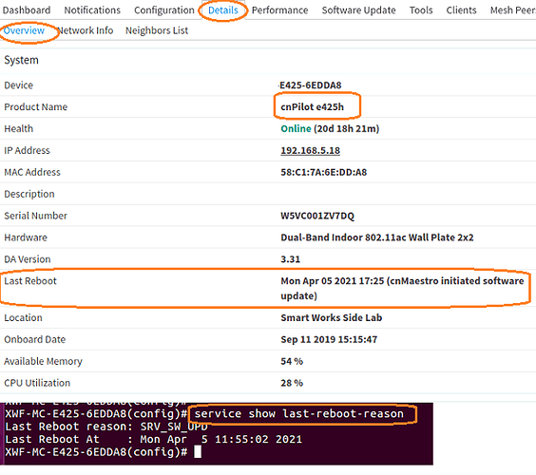The height and width of the screenshot is (475, 536).
Task: Click the Serial Number field label
Action: coord(35,216)
